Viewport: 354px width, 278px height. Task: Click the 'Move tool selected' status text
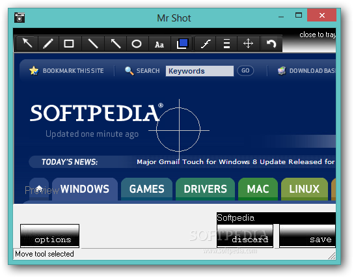[x=44, y=254]
